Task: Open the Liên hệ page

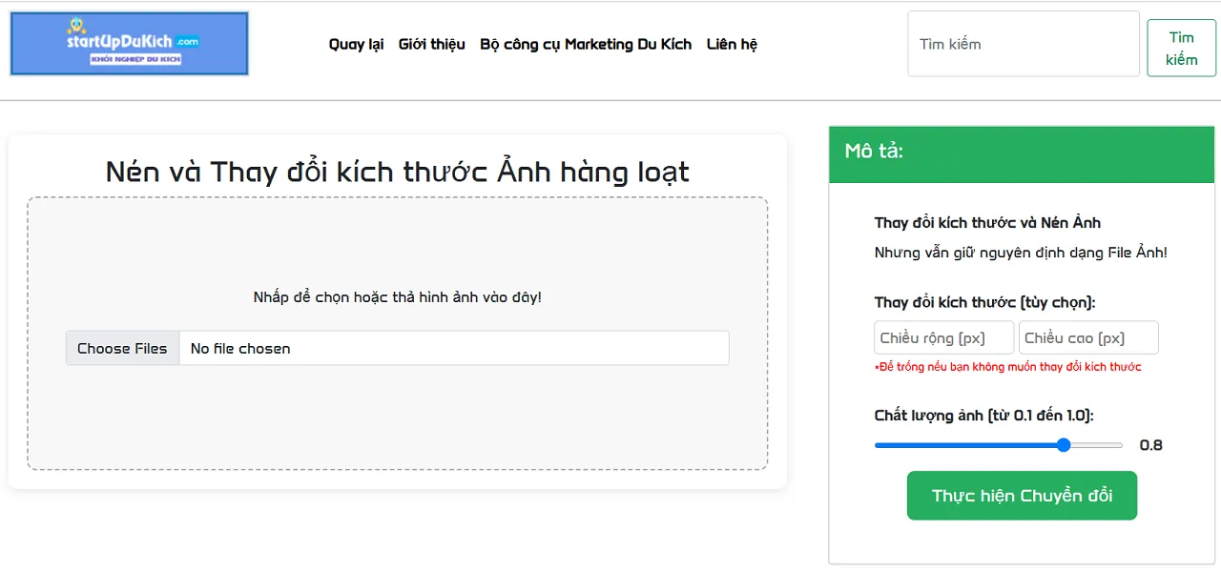Action: click(x=732, y=44)
